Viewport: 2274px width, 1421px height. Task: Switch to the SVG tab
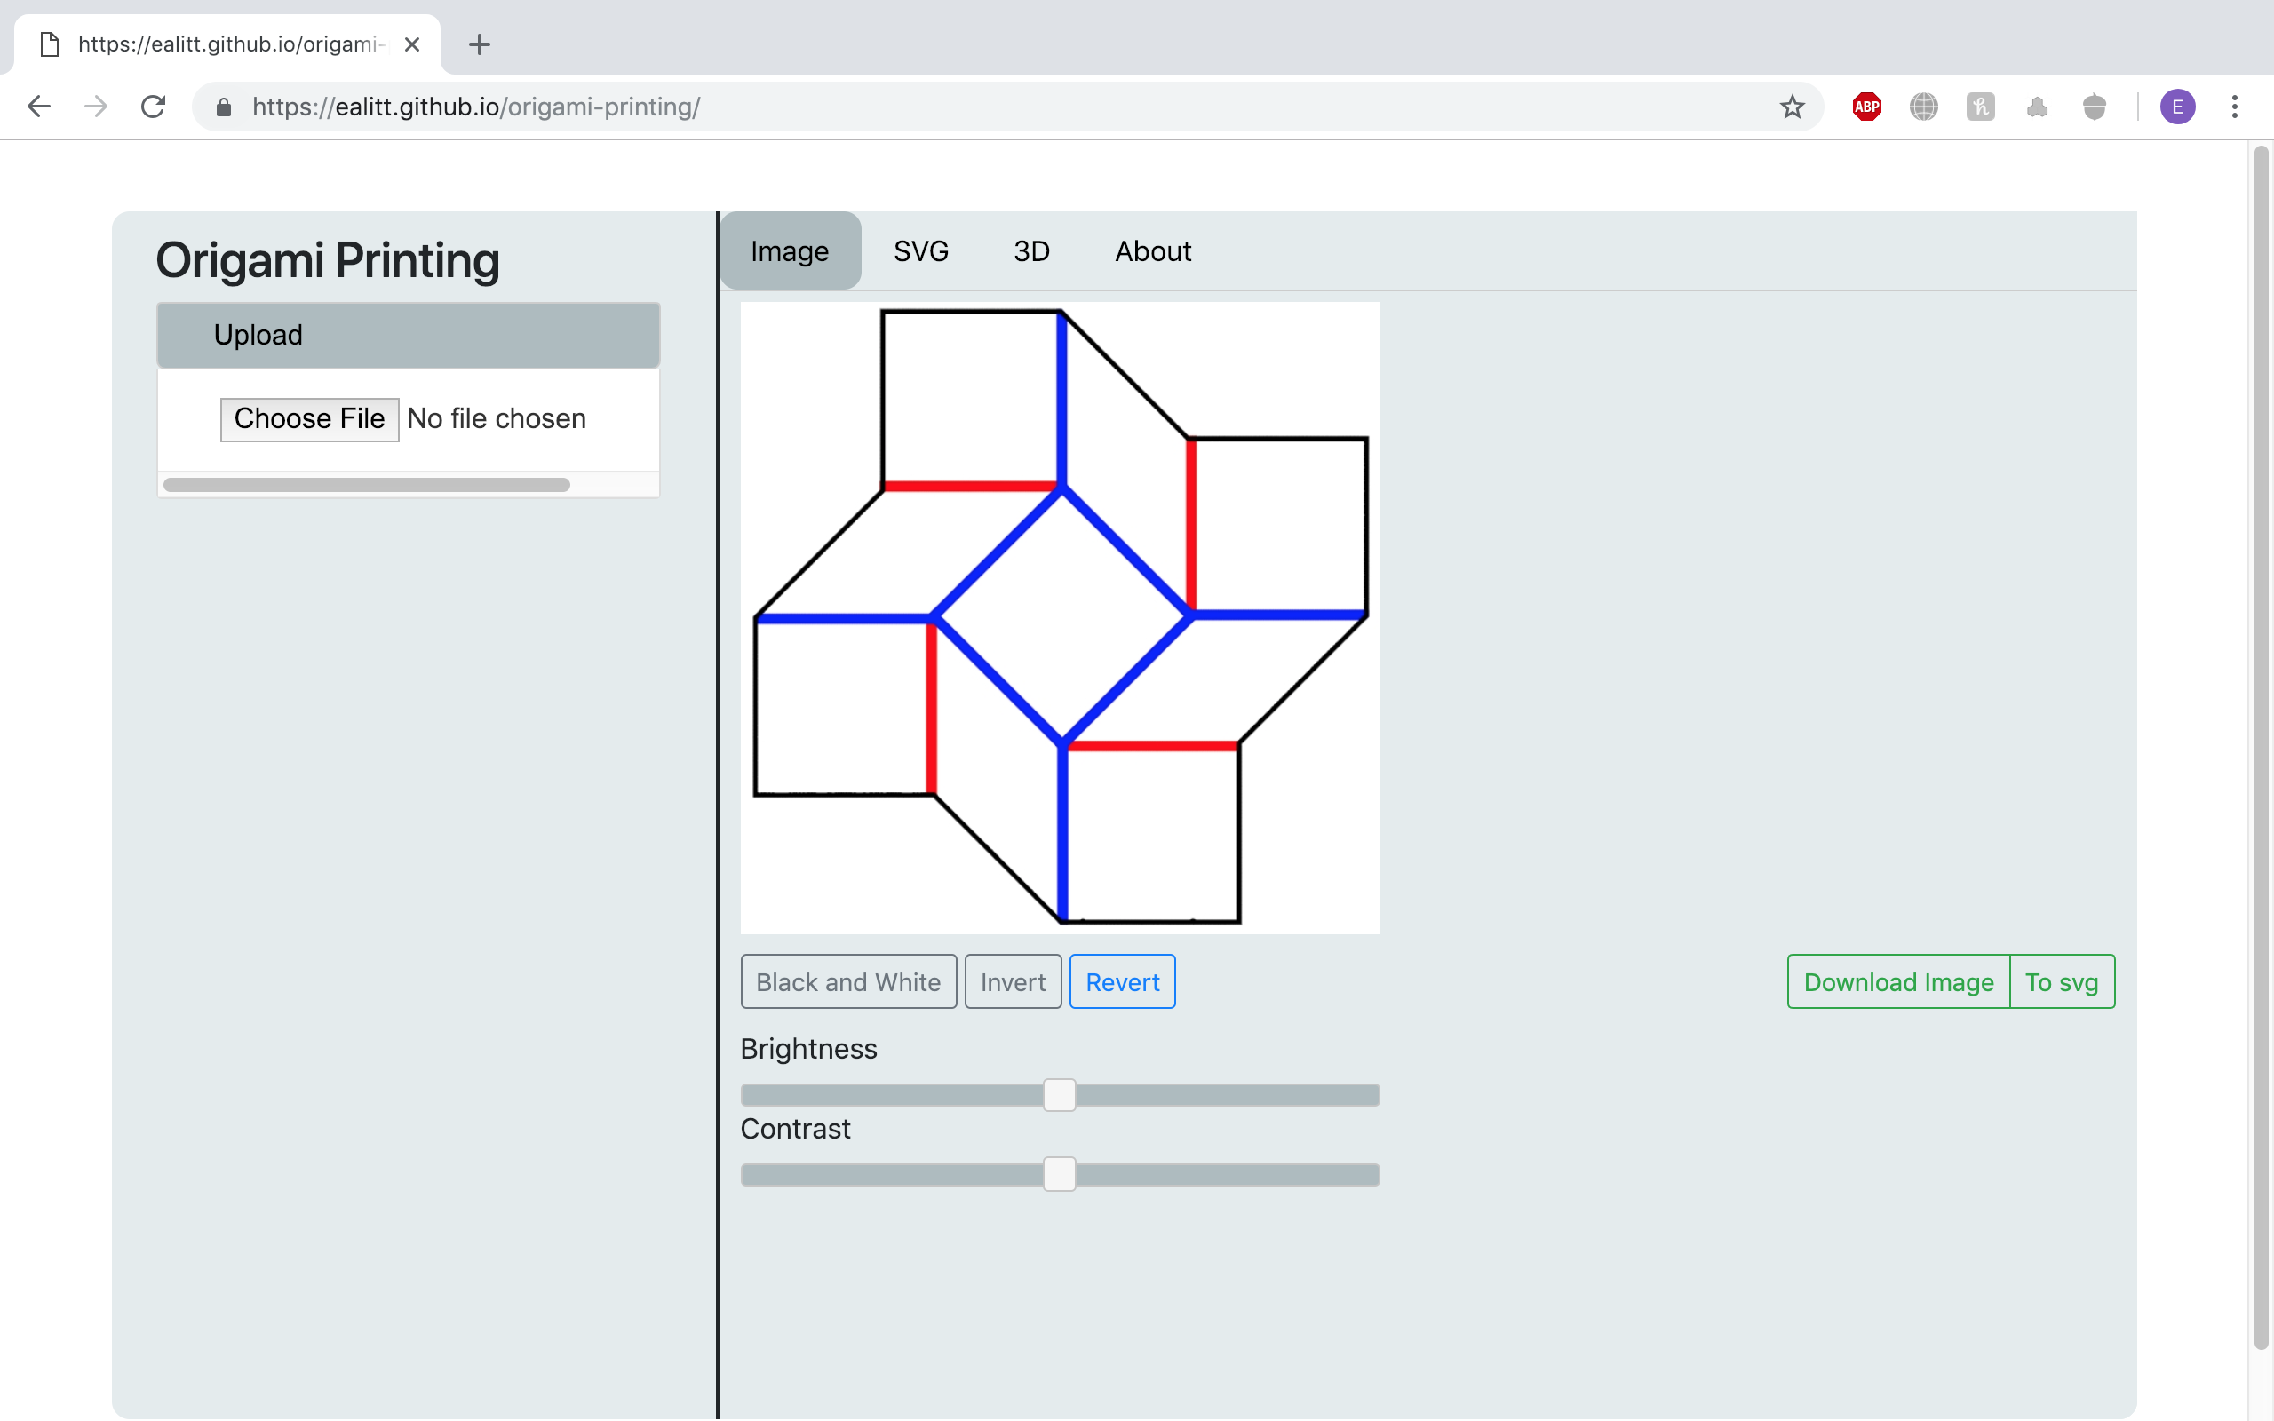pos(920,250)
